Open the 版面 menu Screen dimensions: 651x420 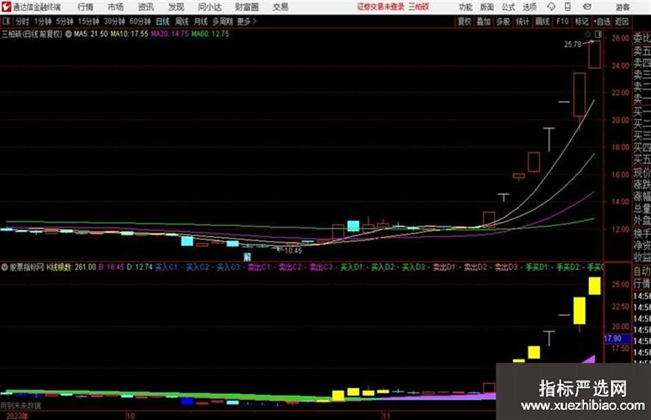tap(486, 7)
